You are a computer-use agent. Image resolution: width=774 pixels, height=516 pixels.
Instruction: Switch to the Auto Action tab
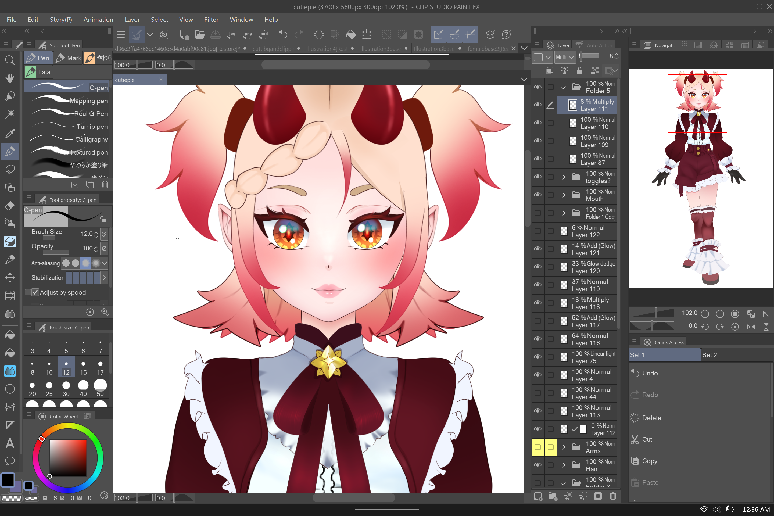pyautogui.click(x=595, y=45)
